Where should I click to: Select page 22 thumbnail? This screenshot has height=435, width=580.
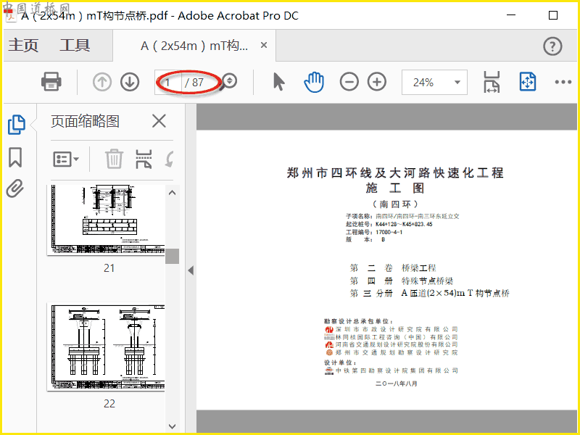point(106,347)
